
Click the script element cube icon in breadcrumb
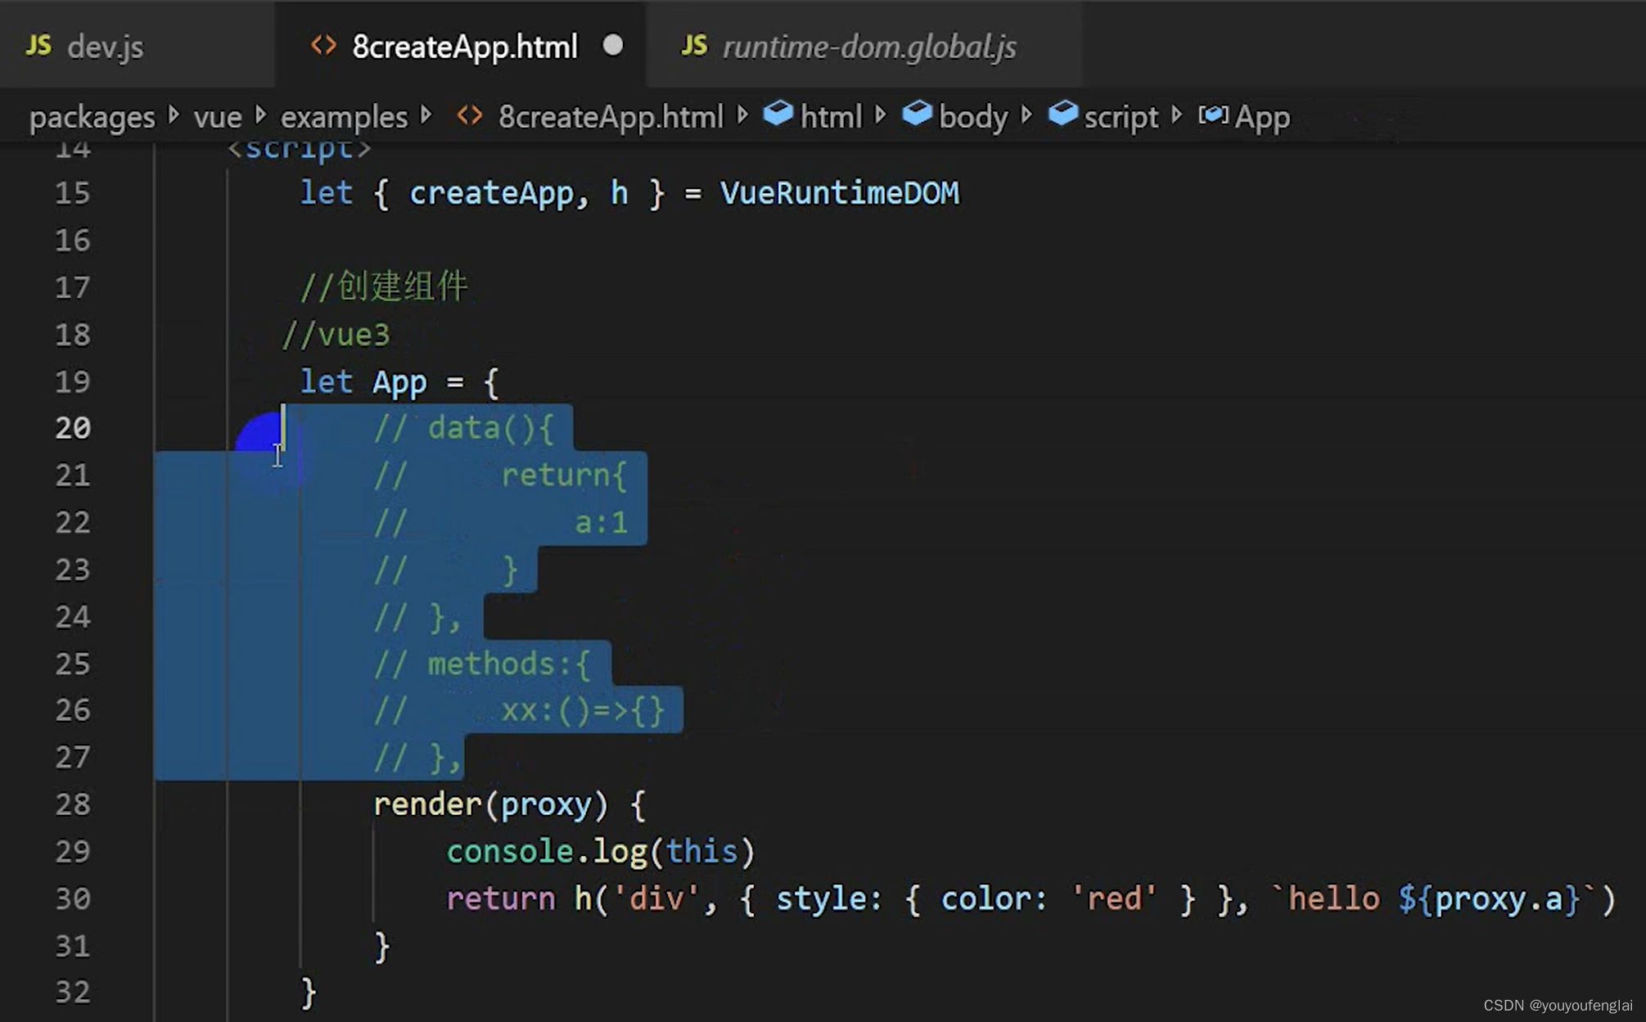1062,114
